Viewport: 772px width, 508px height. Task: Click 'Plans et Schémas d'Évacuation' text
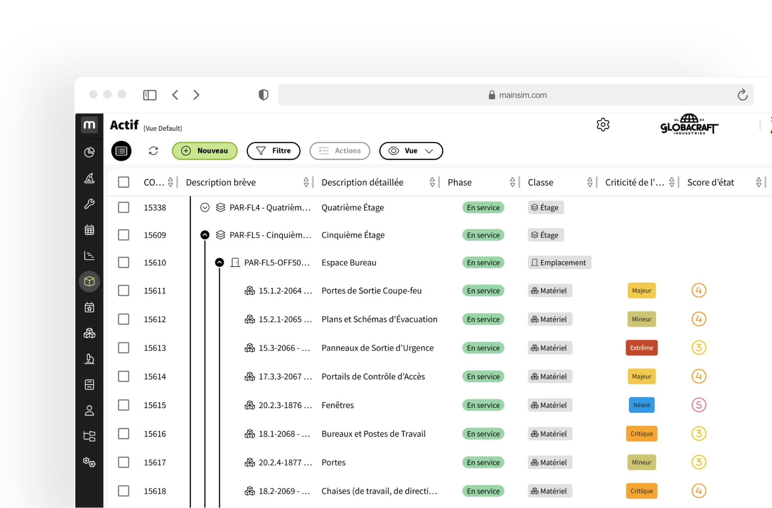pyautogui.click(x=379, y=319)
